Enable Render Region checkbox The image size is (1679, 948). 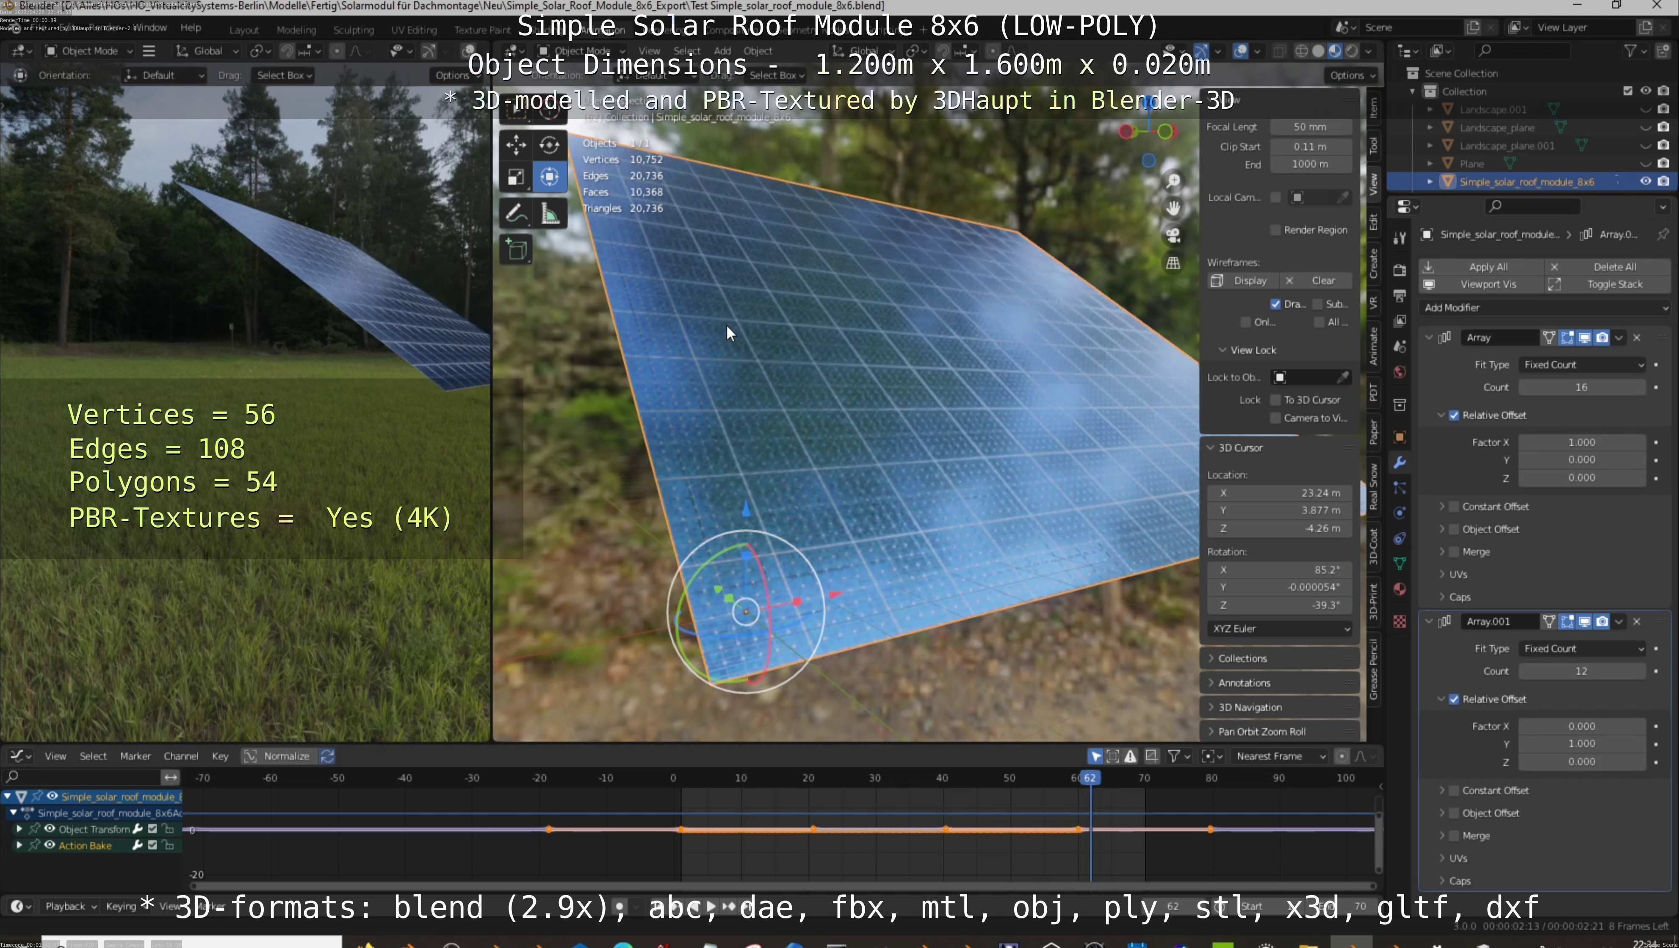point(1275,230)
